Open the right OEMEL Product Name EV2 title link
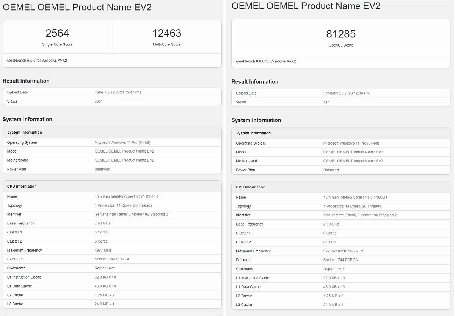This screenshot has height=316, width=455. (x=307, y=6)
